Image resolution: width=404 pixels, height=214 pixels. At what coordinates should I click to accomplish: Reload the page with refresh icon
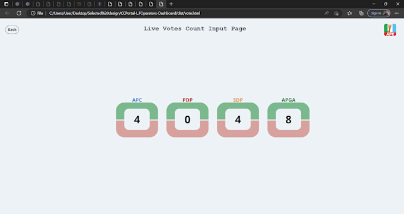19,13
